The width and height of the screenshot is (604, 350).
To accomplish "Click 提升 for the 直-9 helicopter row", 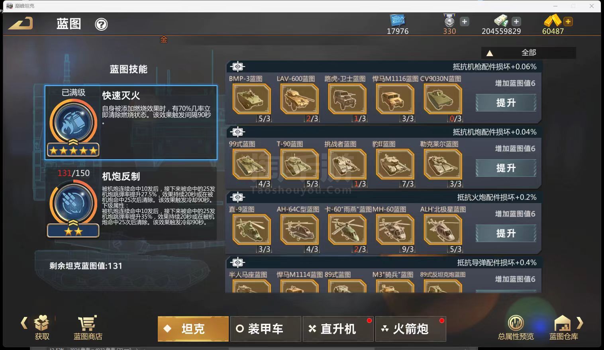I will click(x=506, y=233).
